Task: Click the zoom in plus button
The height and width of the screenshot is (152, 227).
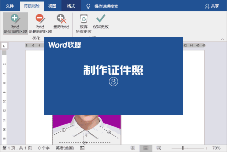Action: click(207, 148)
